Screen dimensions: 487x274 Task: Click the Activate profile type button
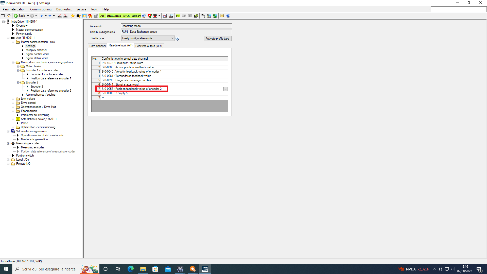point(217,39)
